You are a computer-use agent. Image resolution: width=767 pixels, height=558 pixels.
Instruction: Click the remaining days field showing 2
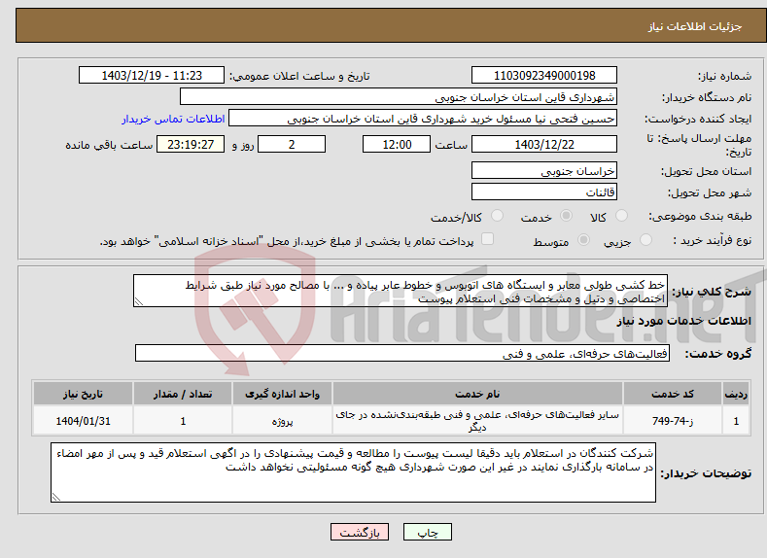pos(292,144)
